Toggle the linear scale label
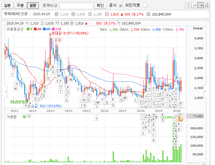Viewport: 215px width, 165px height. (198, 28)
